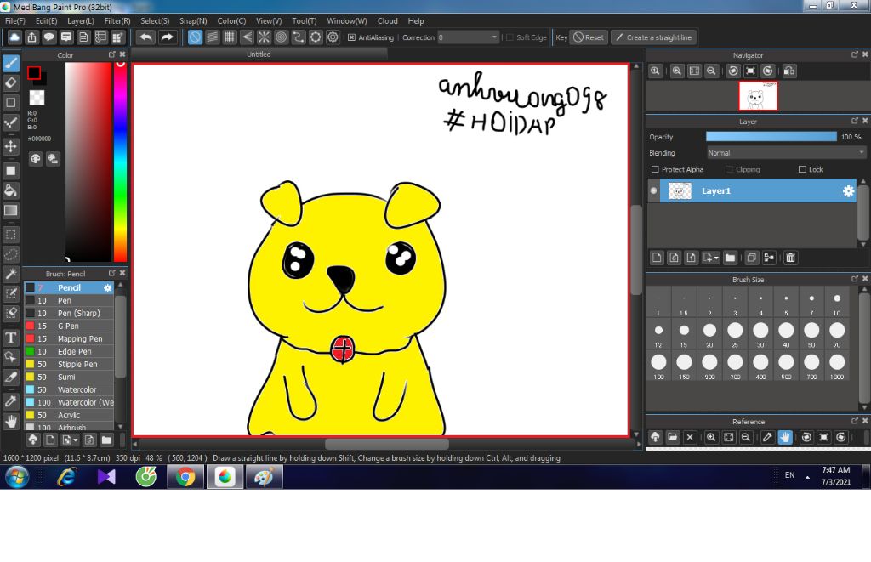Activate the Gradient tool
Image resolution: width=871 pixels, height=562 pixels.
click(x=10, y=211)
